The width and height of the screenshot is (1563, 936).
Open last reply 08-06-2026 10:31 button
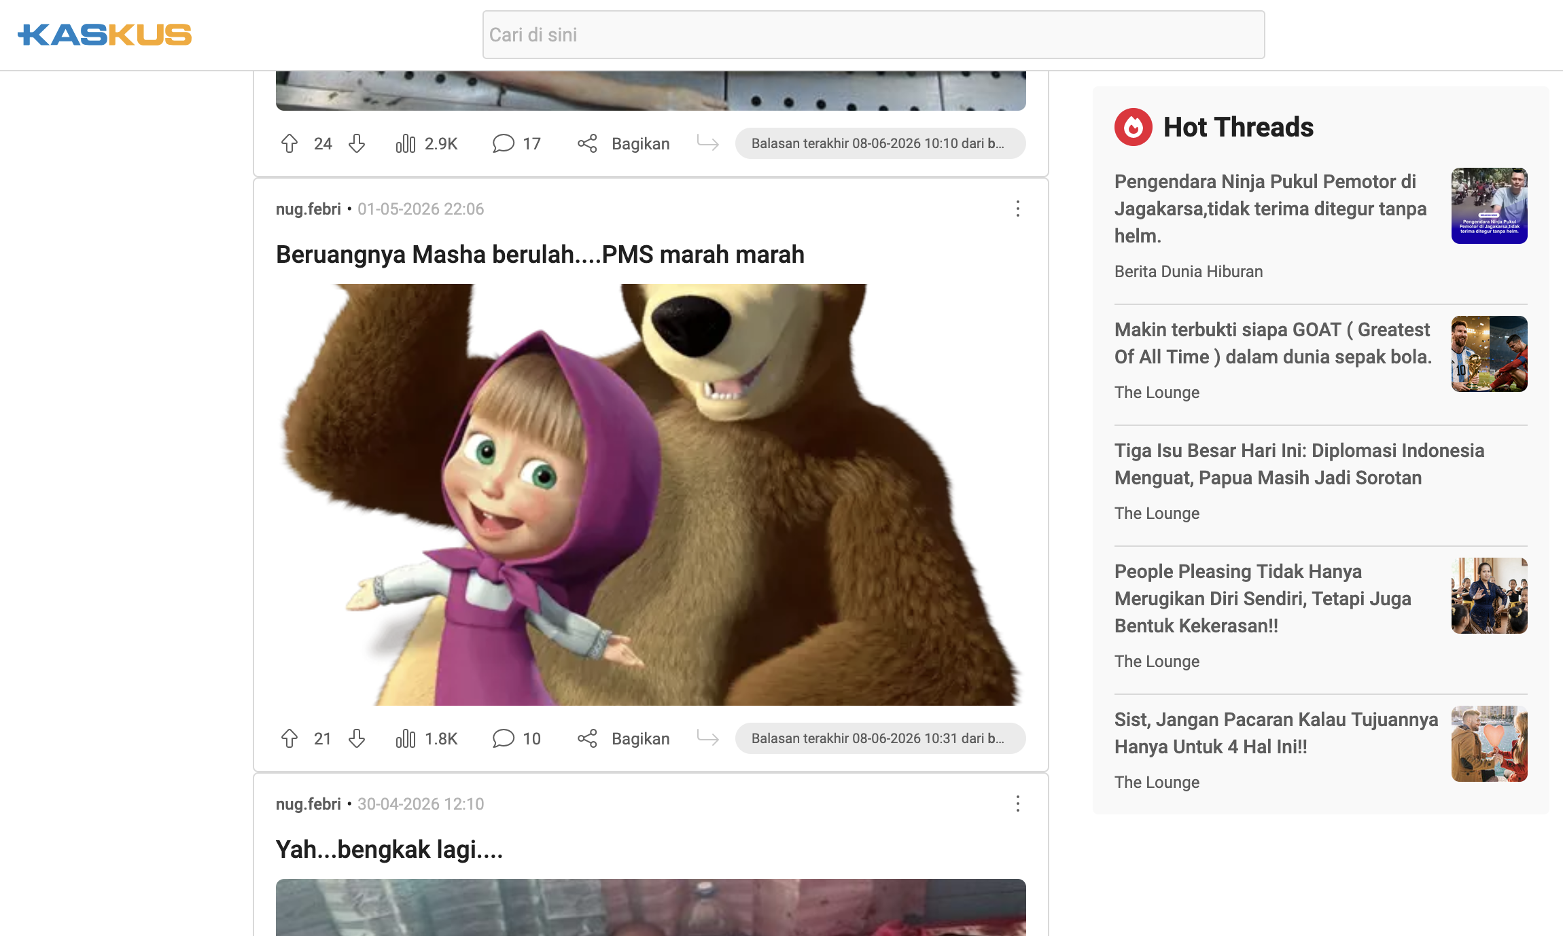tap(881, 738)
